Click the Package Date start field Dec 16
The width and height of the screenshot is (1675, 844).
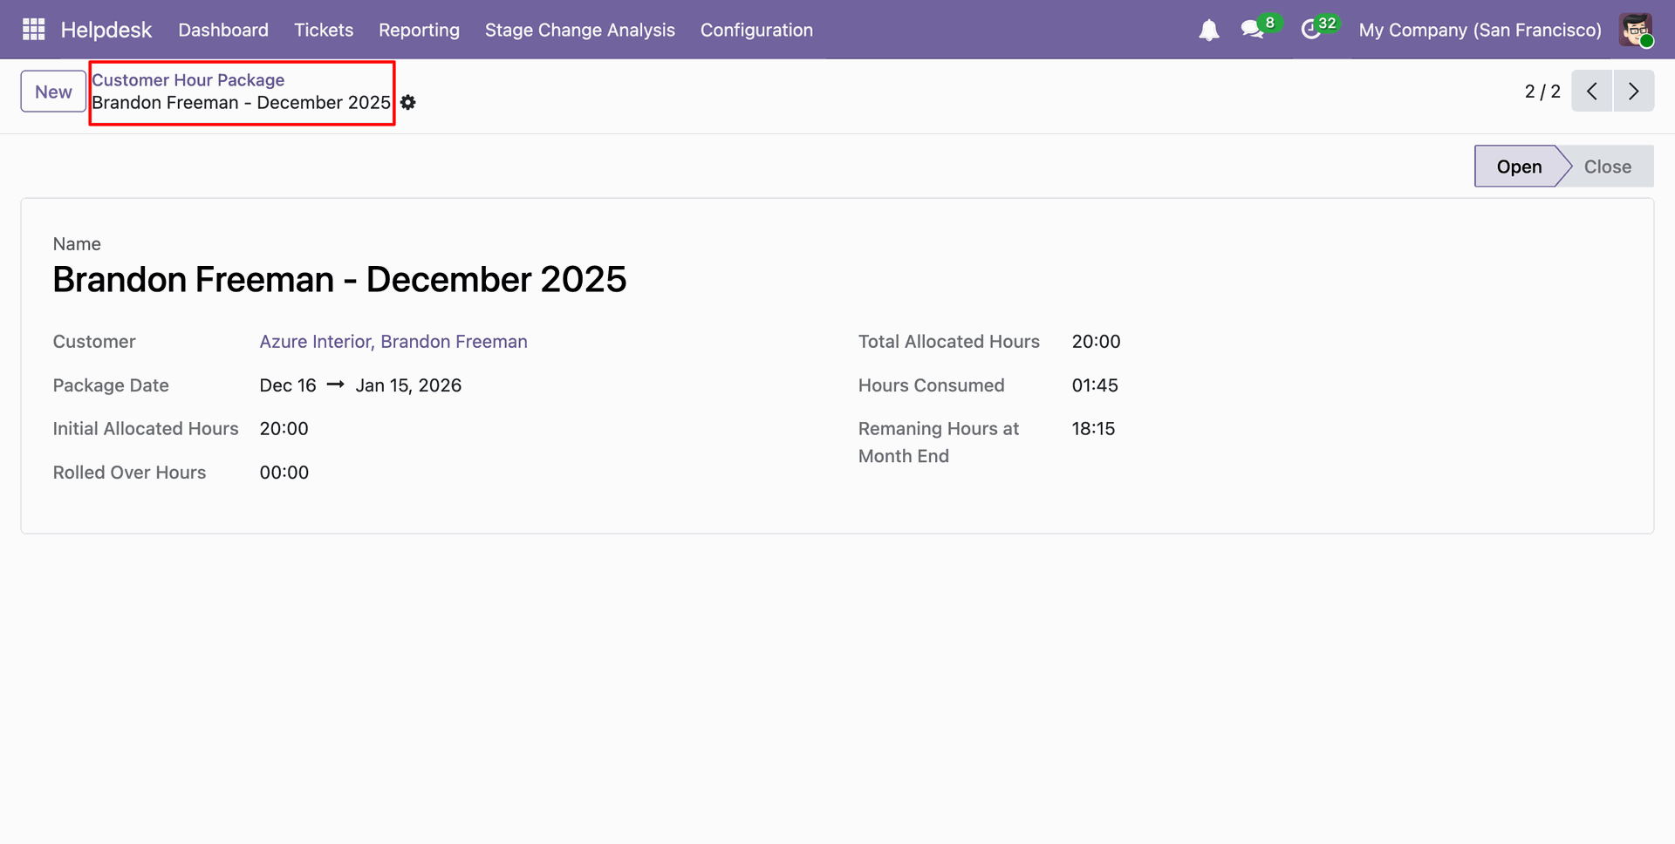288,385
